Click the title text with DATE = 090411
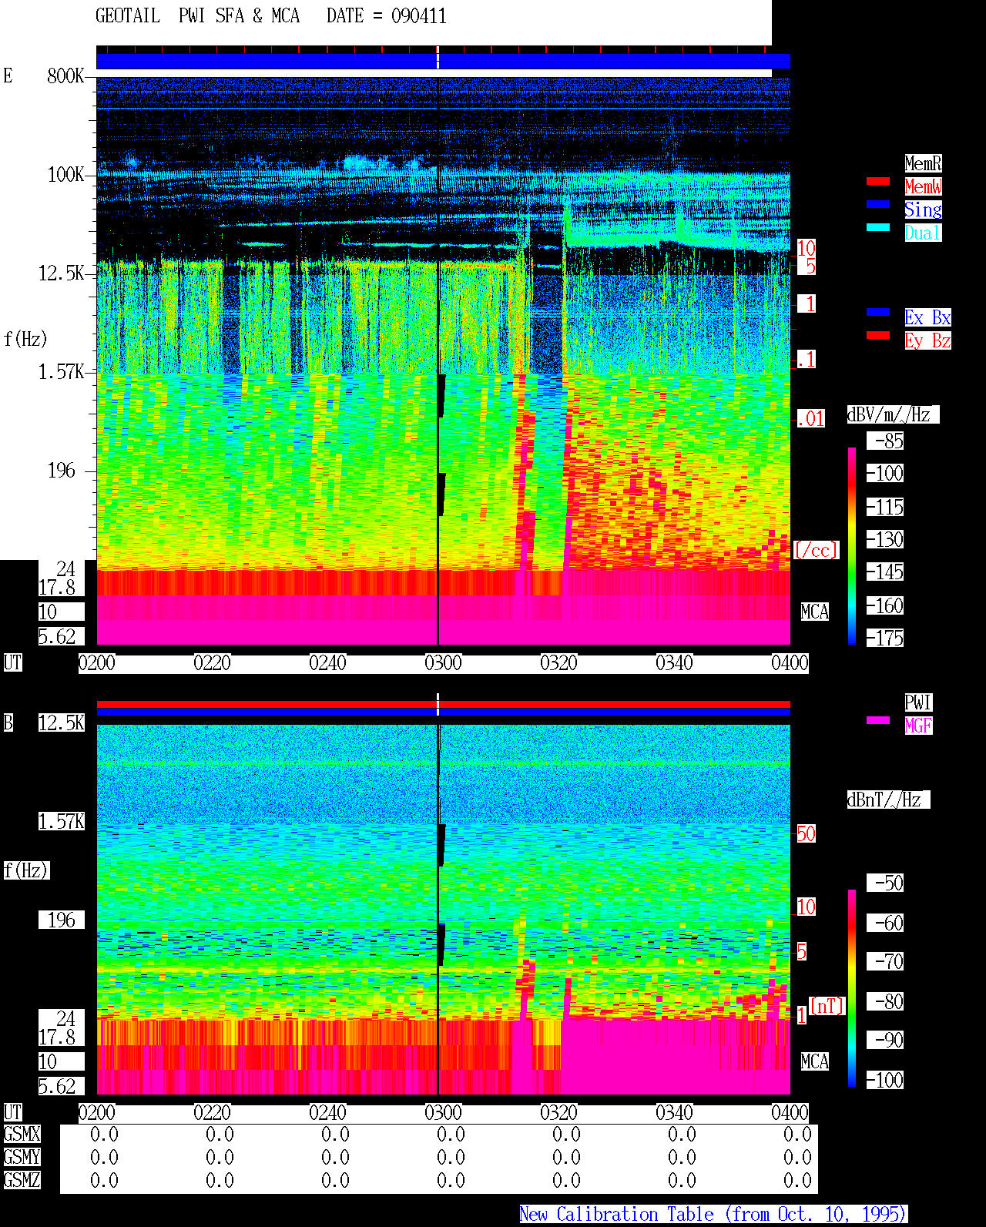The image size is (986, 1227). tap(271, 15)
